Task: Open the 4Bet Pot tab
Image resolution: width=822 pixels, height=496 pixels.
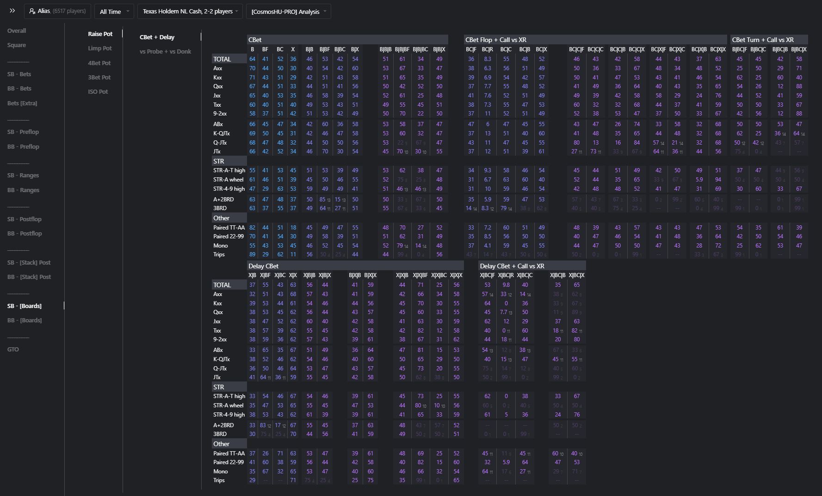Action: point(99,63)
